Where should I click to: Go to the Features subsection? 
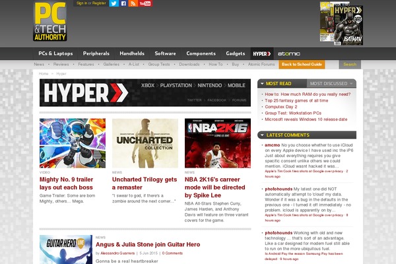click(86, 65)
